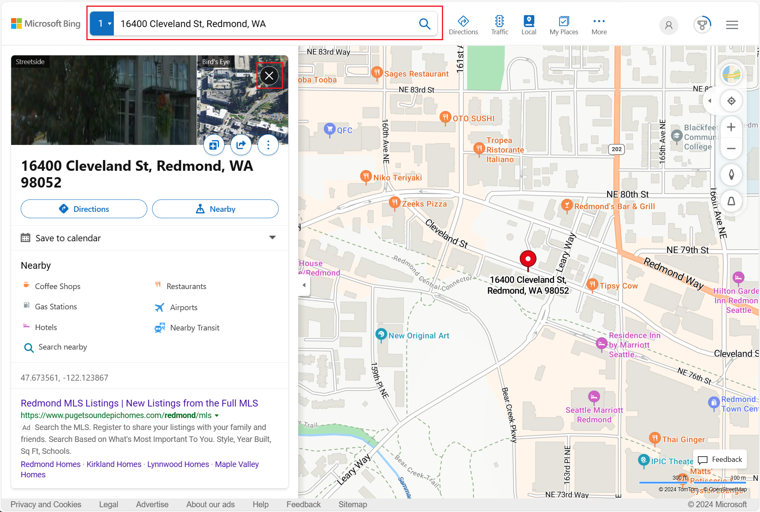The width and height of the screenshot is (760, 512).
Task: Open the Redmond MLS Listings ad link
Action: click(139, 403)
